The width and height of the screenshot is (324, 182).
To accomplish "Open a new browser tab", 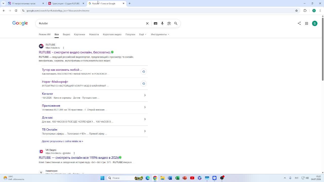I will 130,4.
